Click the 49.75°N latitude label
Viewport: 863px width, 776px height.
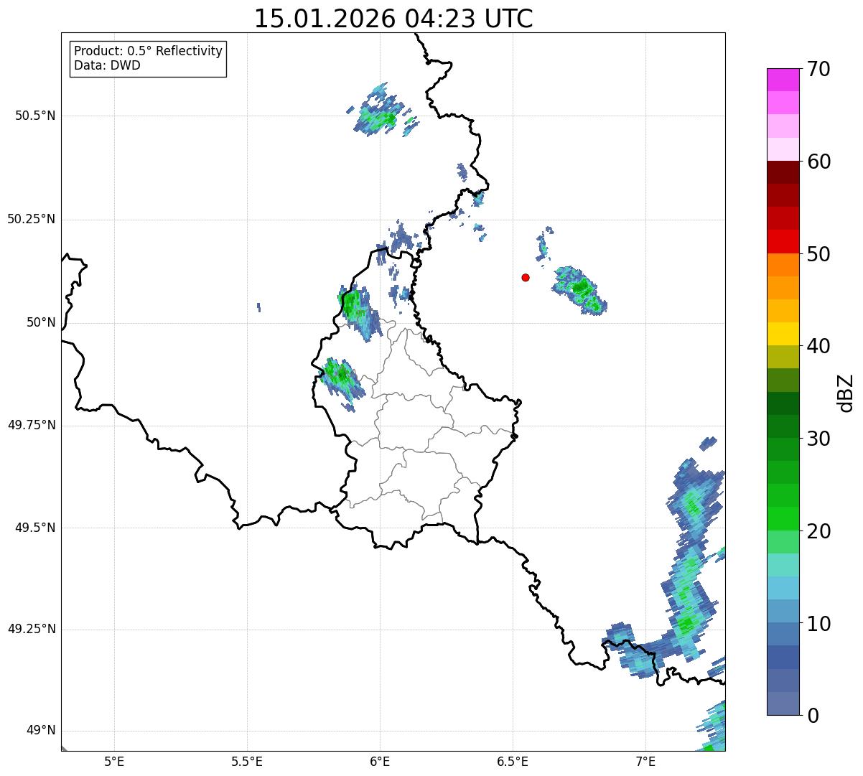click(x=31, y=425)
